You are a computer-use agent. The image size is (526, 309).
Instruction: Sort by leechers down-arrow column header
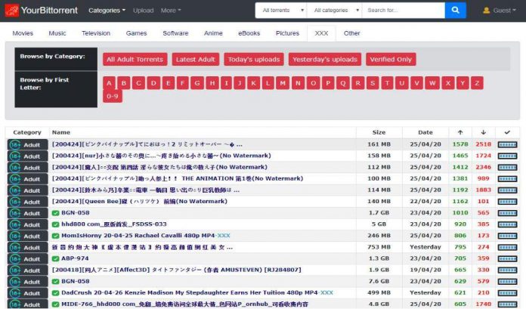tap(483, 132)
